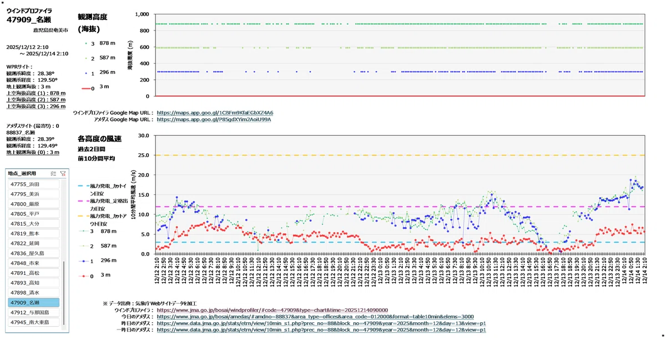The width and height of the screenshot is (666, 340).
Task: Click the 地点_選択用 slicer header
Action: (21, 173)
